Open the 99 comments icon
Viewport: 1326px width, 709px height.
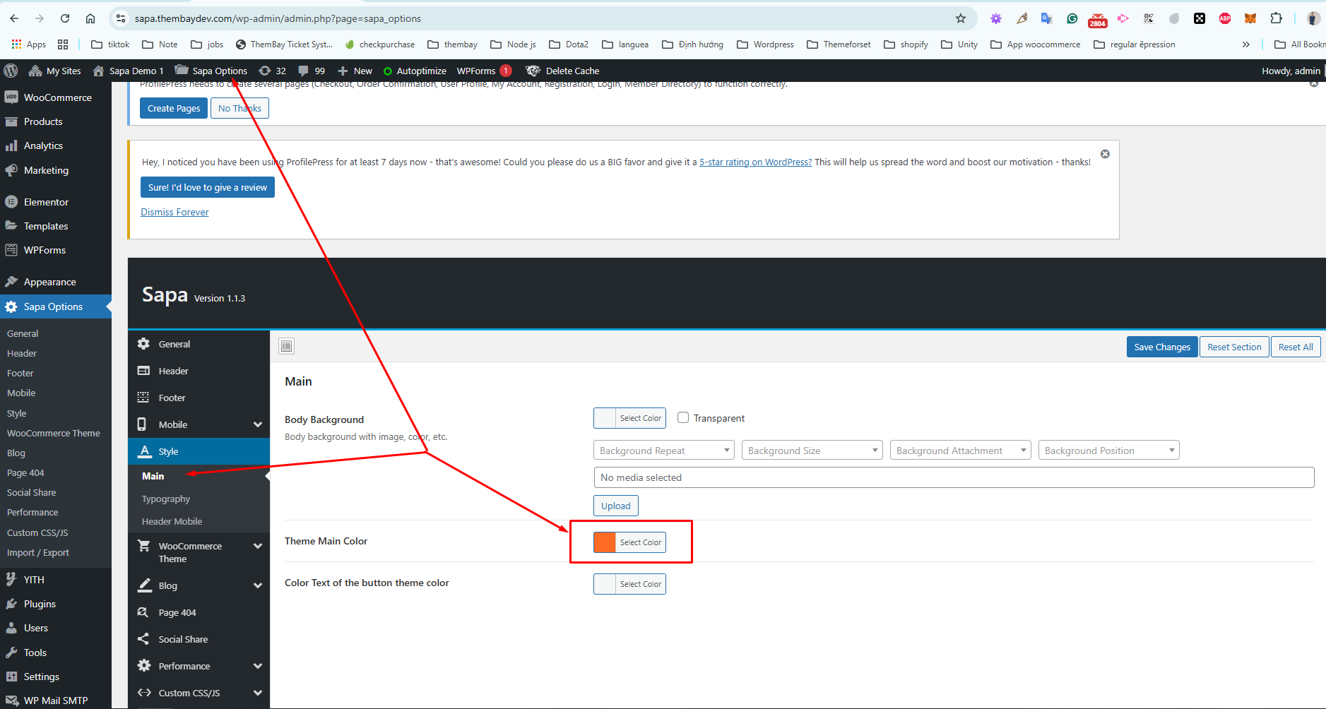tap(312, 71)
